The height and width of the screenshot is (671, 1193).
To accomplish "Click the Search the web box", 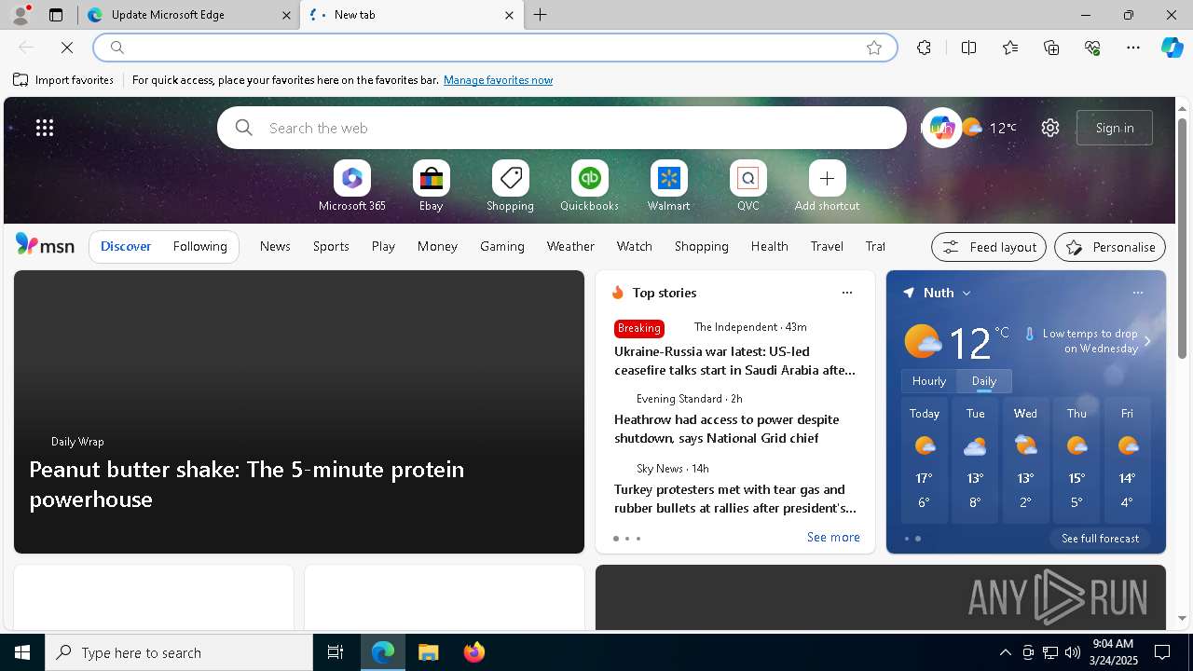I will pos(562,128).
